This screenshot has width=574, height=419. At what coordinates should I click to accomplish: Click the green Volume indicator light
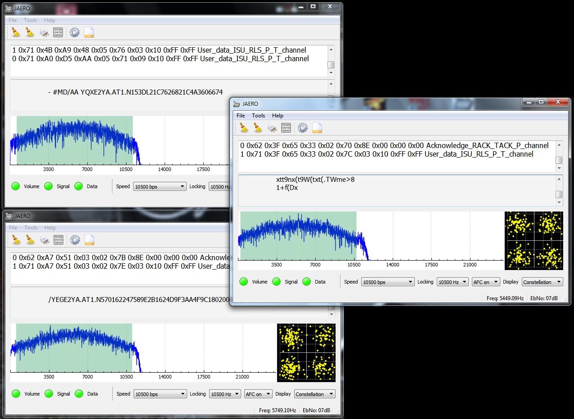coord(243,281)
